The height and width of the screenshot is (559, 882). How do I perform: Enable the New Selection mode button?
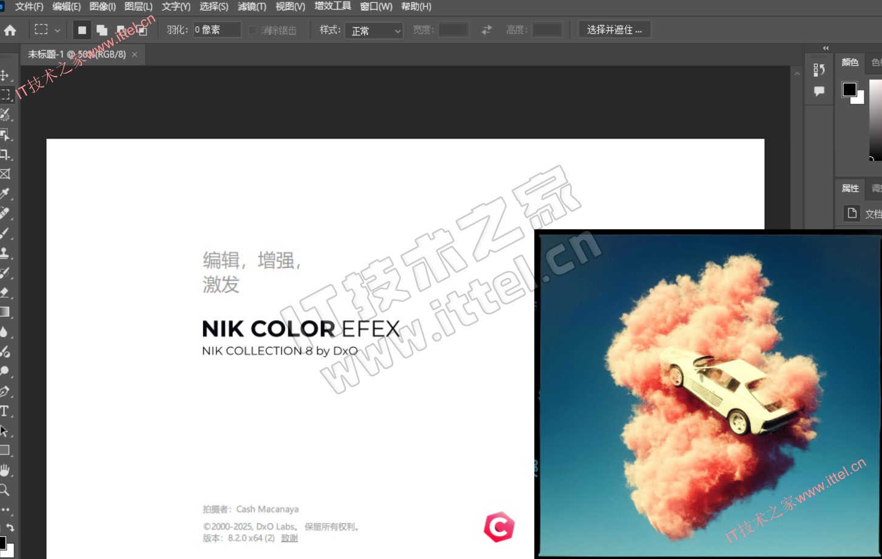[x=82, y=30]
